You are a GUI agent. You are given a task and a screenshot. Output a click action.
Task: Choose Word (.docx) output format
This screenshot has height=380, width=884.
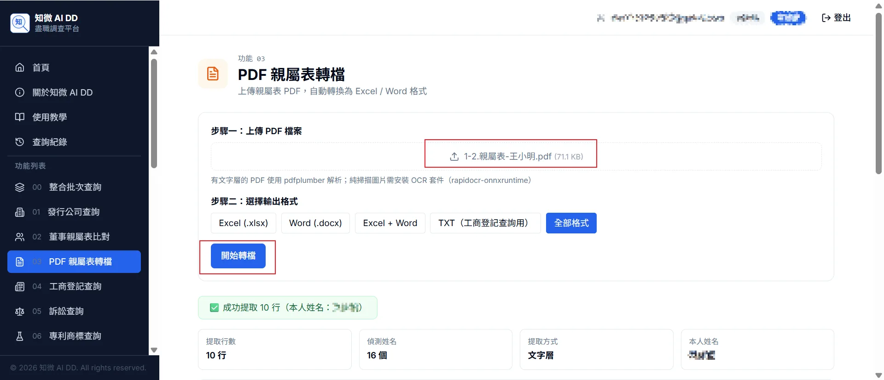(x=315, y=223)
